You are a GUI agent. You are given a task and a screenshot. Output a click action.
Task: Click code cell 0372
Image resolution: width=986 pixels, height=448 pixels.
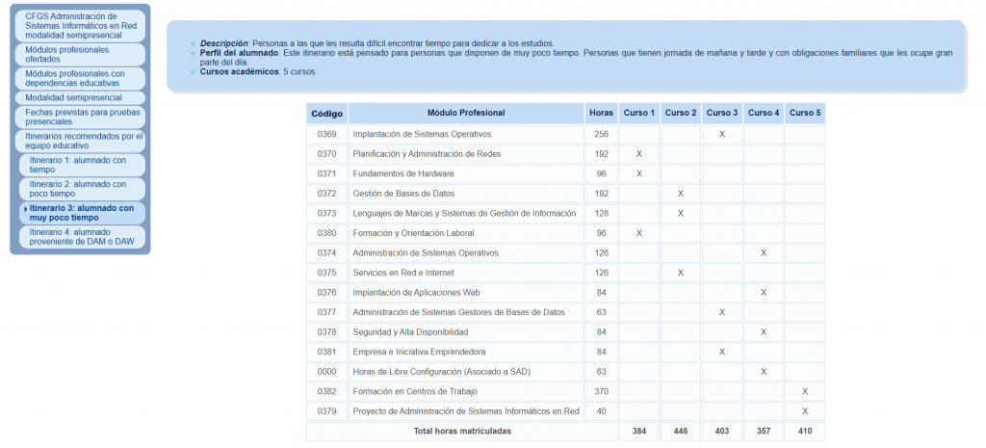click(327, 194)
